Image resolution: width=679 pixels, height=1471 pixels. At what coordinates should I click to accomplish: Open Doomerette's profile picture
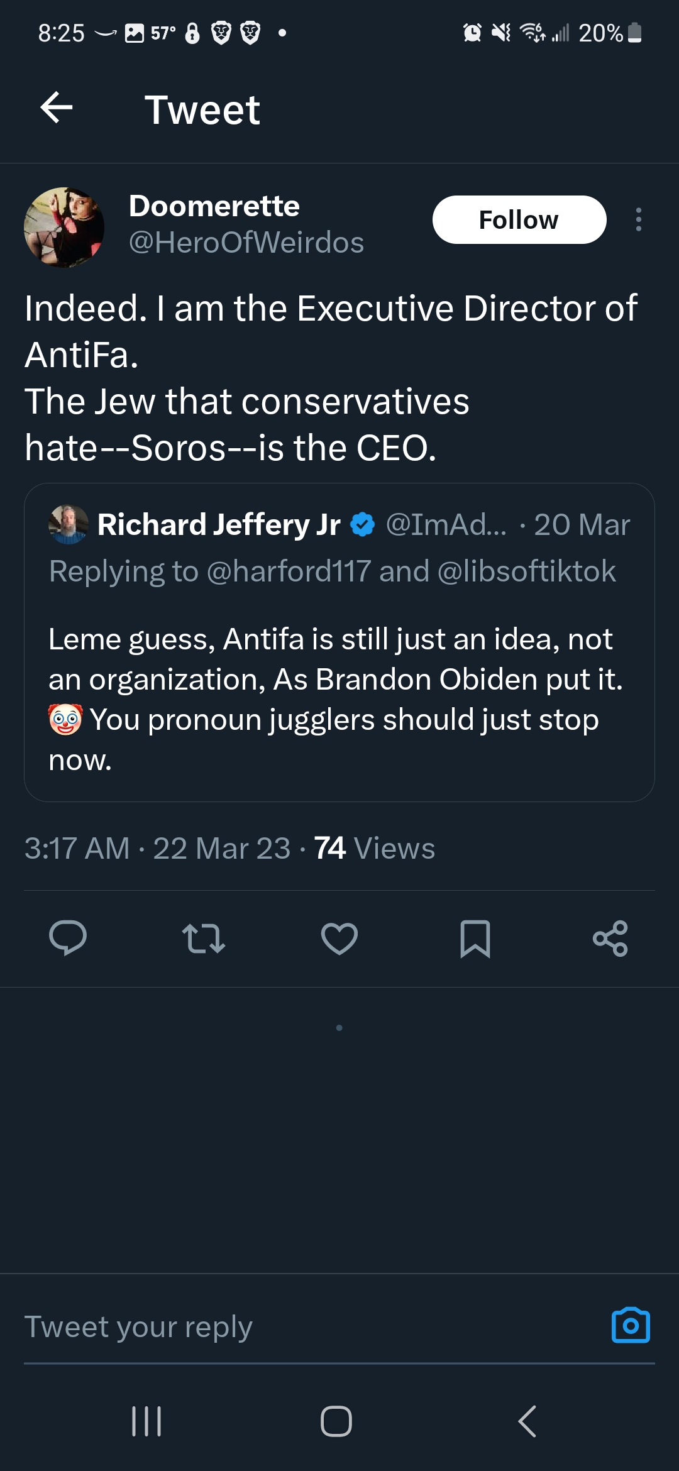(x=64, y=228)
